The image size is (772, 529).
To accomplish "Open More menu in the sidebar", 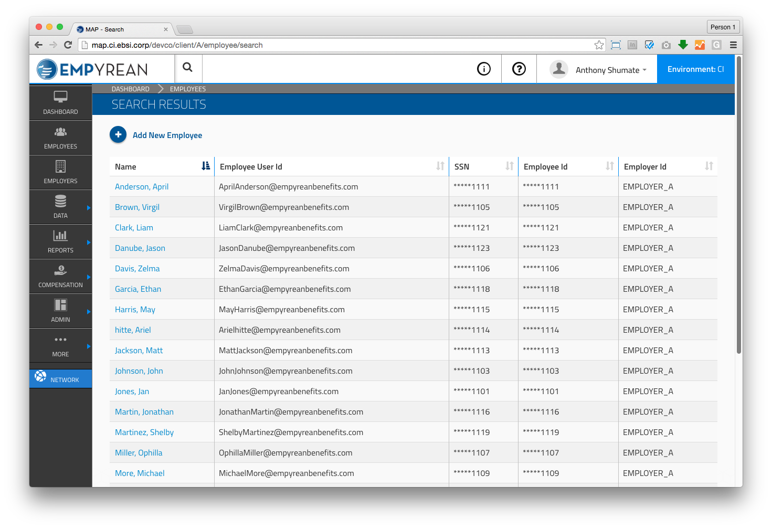I will (x=60, y=346).
